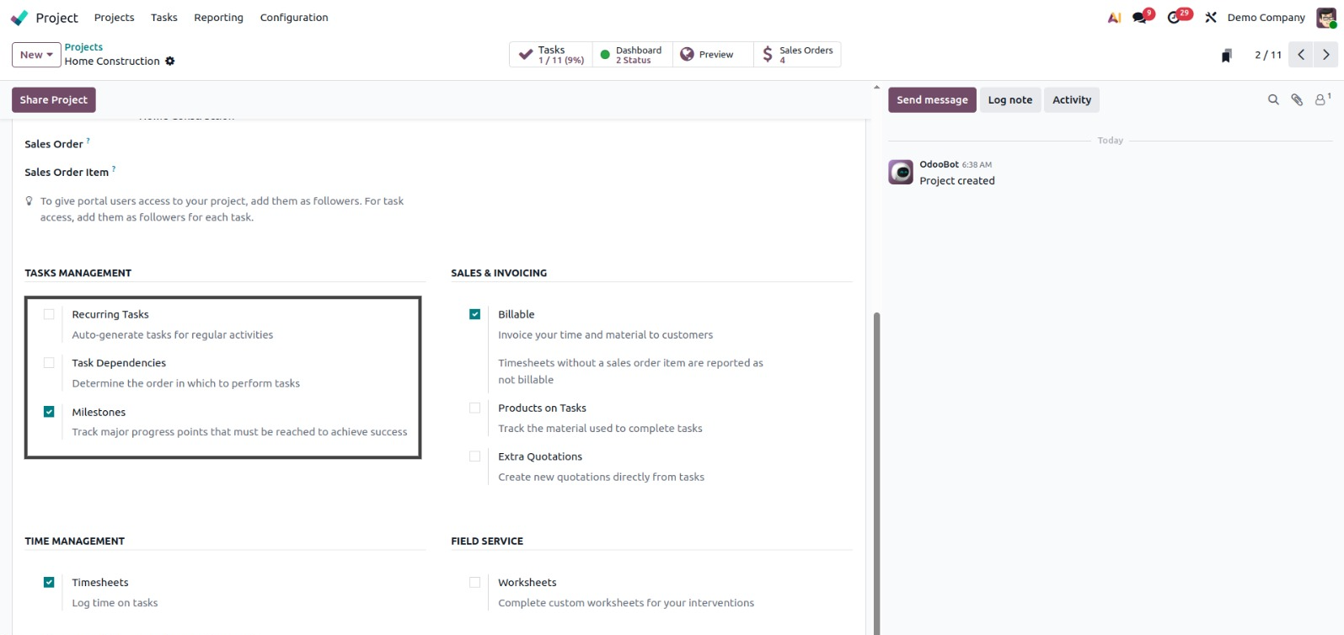Open the activities clock icon

click(x=1174, y=18)
